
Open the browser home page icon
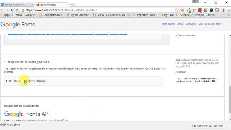tap(17, 10)
